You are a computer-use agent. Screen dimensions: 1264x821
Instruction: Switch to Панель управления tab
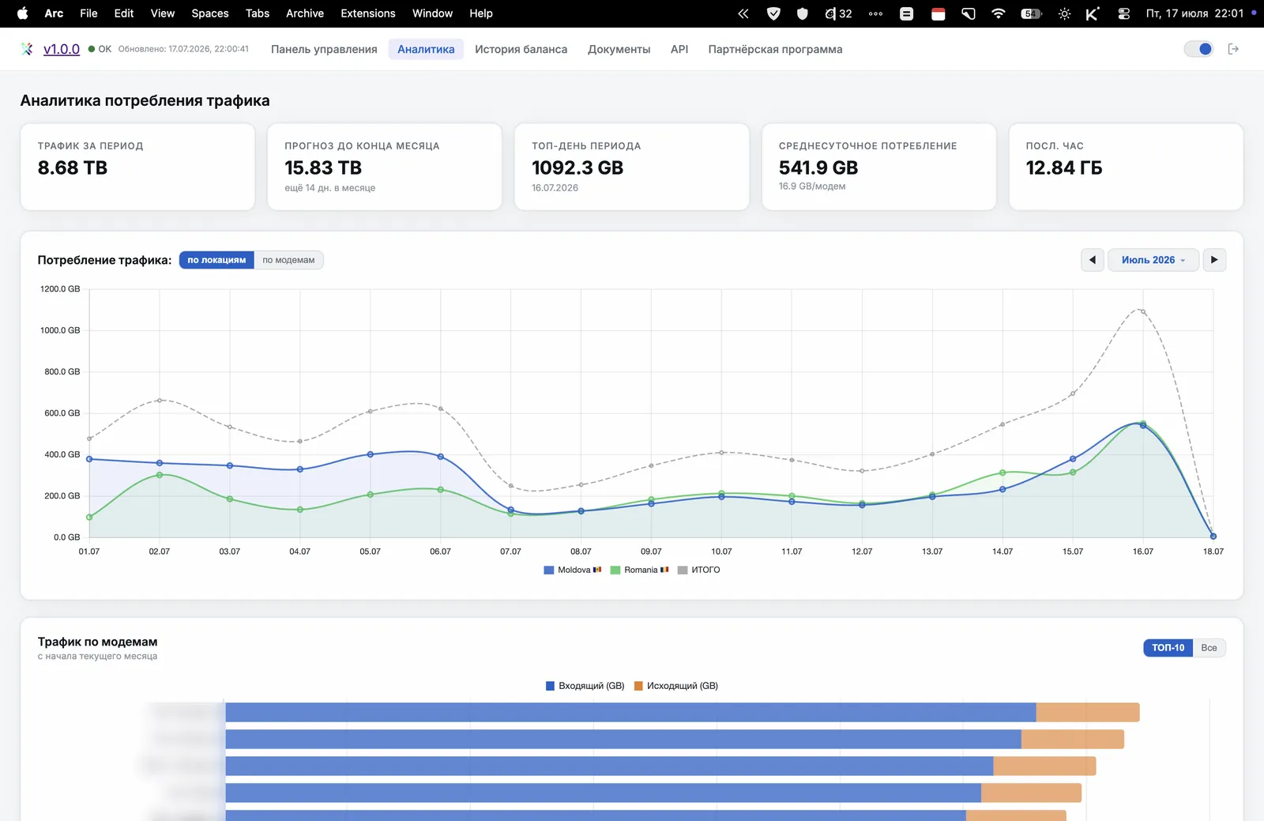pos(324,49)
